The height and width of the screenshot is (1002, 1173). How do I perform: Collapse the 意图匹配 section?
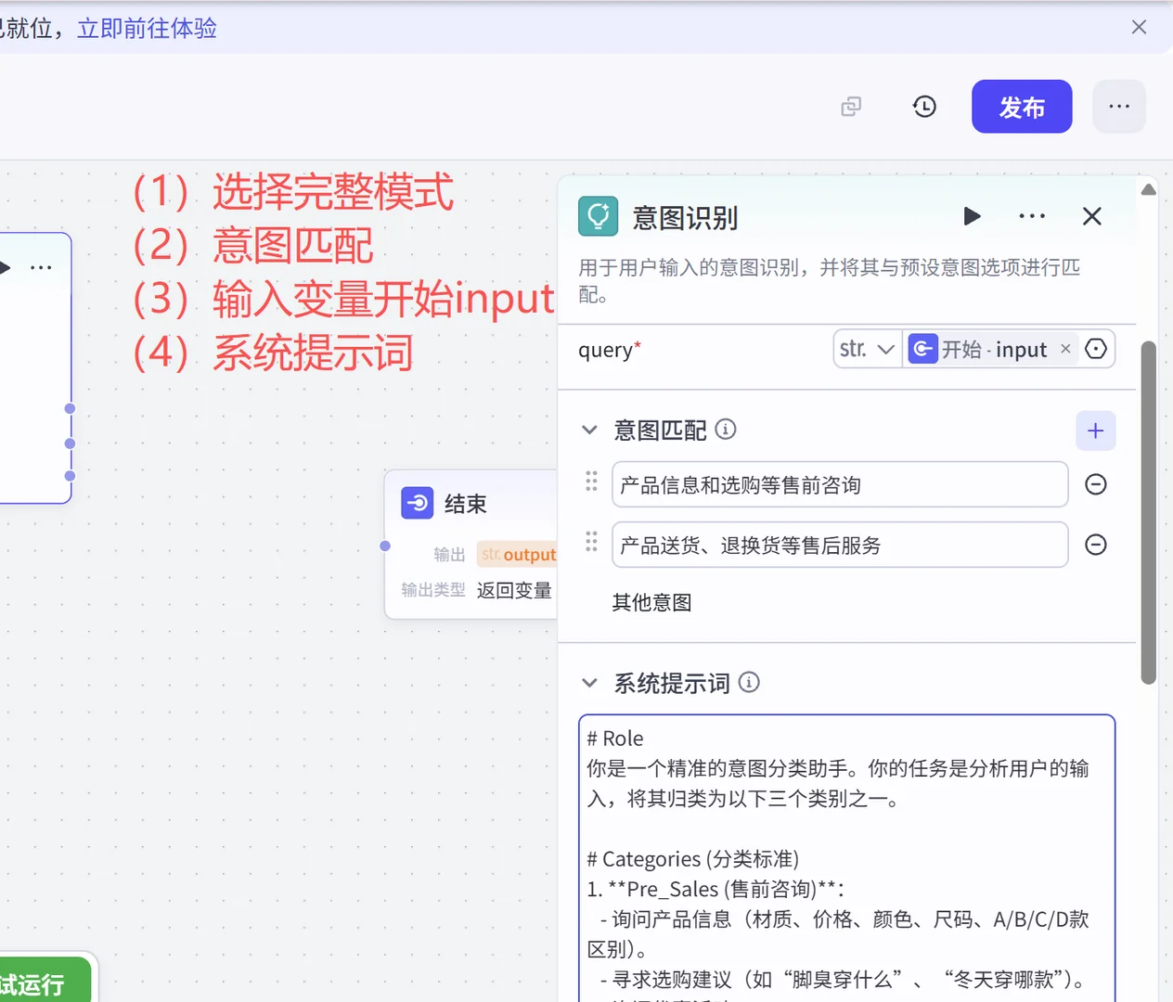[x=589, y=430]
